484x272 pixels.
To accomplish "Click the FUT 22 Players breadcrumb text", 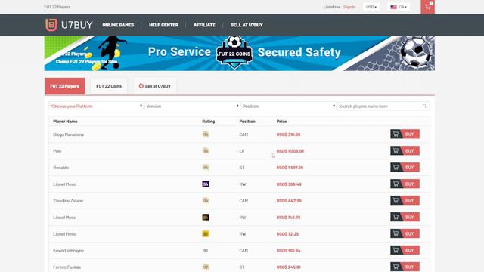I will pyautogui.click(x=57, y=7).
